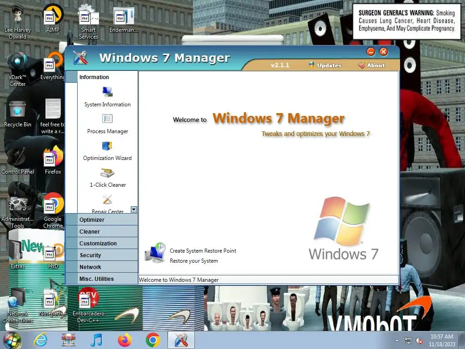This screenshot has width=465, height=349.
Task: Open AIMP desktop shortcut
Action: click(53, 15)
